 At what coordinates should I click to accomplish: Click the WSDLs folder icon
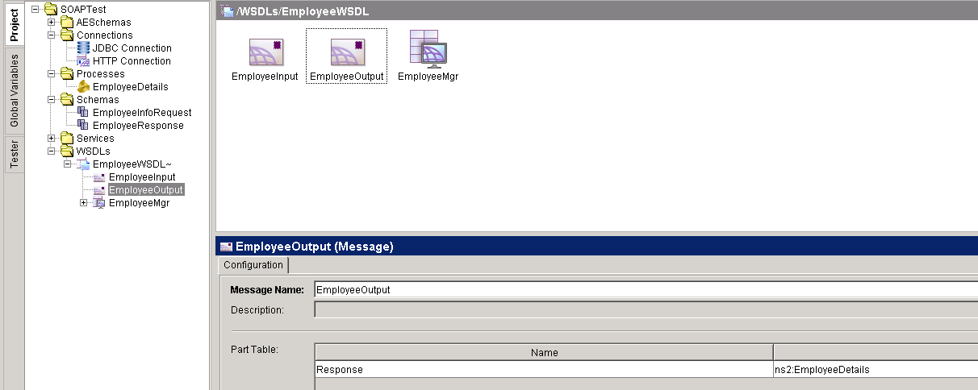pyautogui.click(x=67, y=151)
